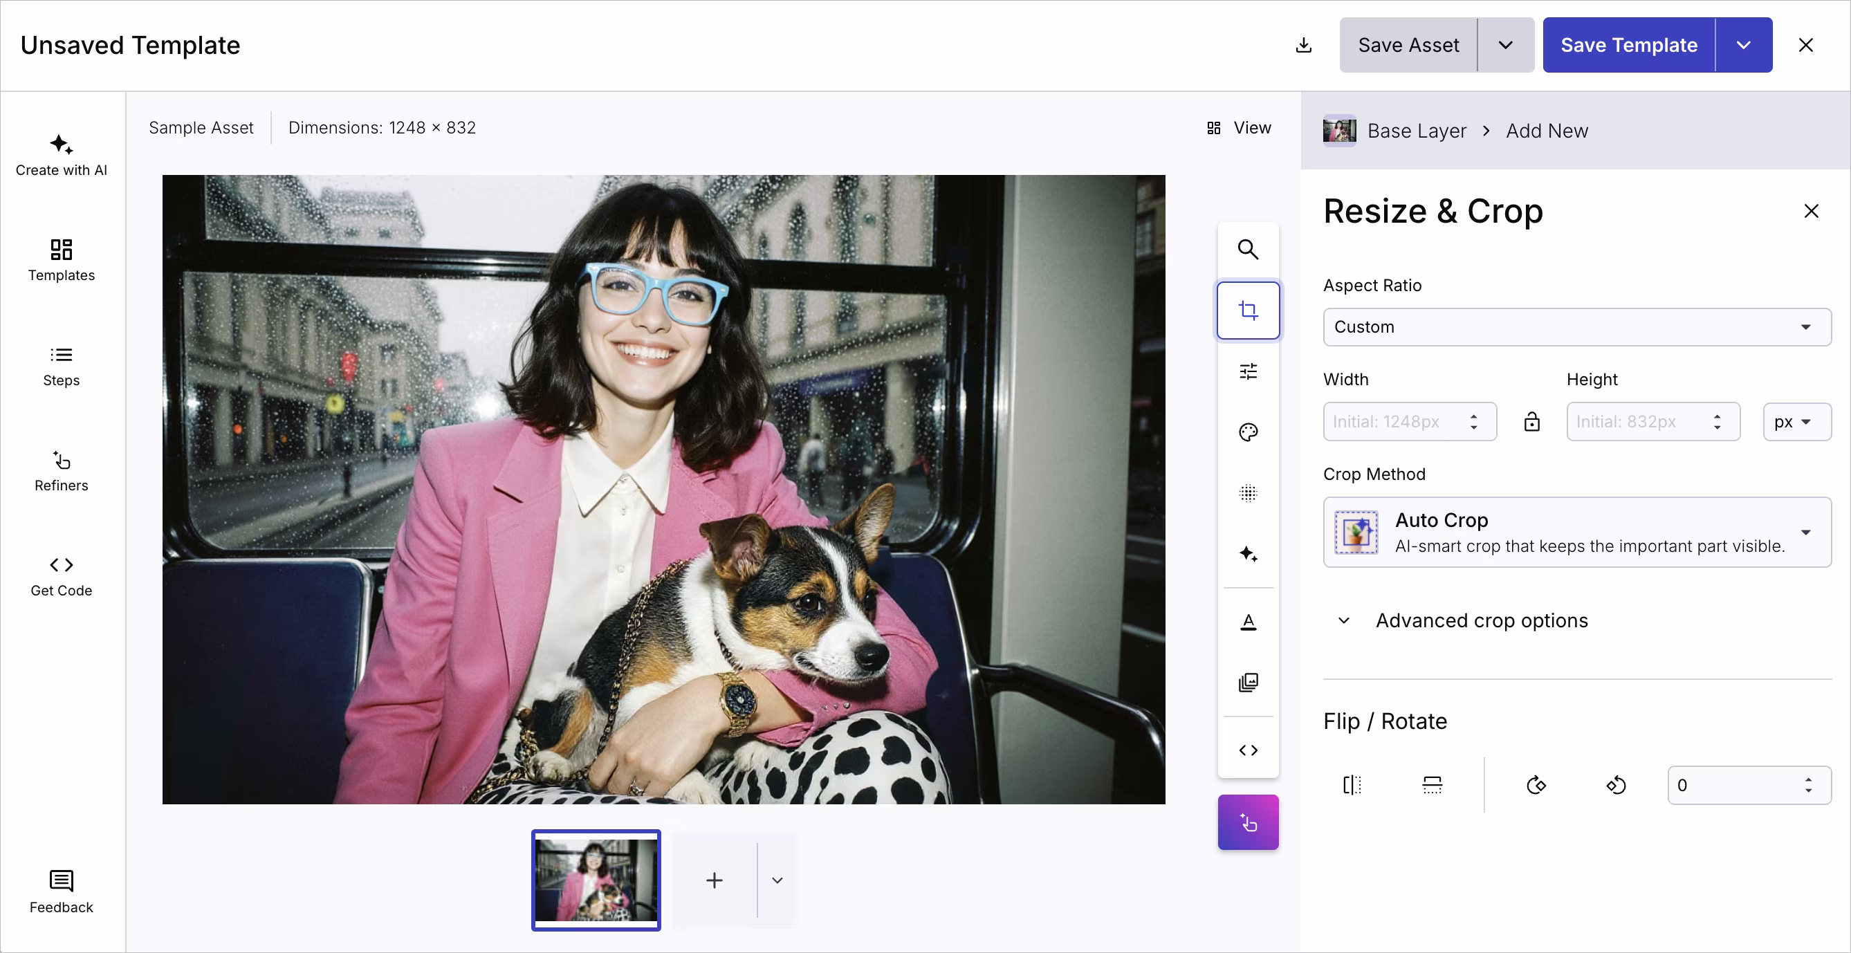Select the crop tool in toolbar
This screenshot has width=1851, height=953.
pos(1247,311)
